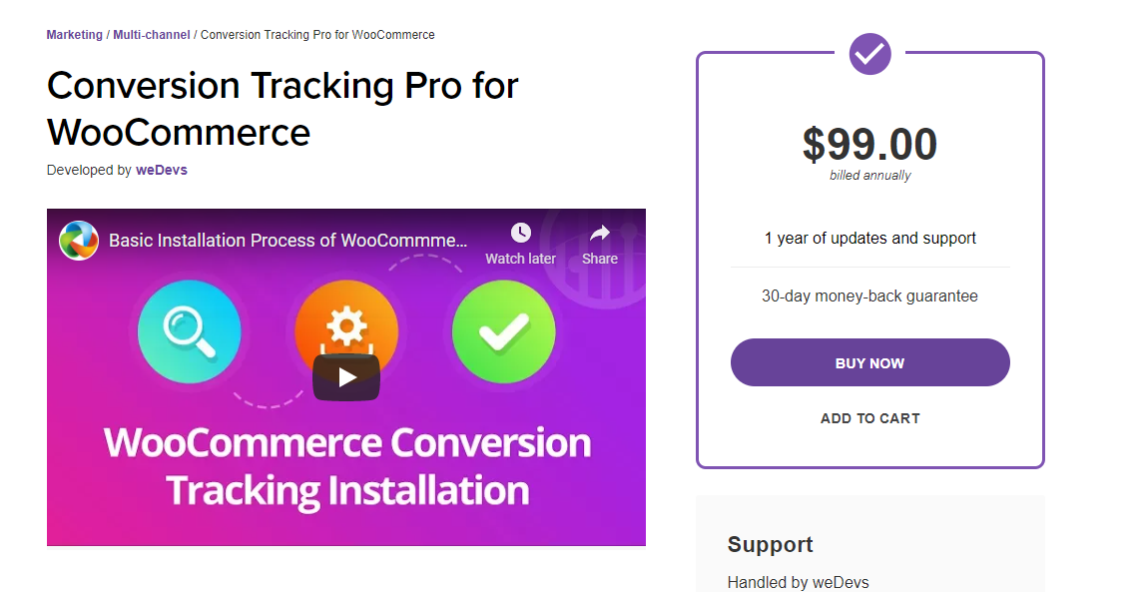
Task: Click the purple checkmark badge above the price
Action: [869, 54]
